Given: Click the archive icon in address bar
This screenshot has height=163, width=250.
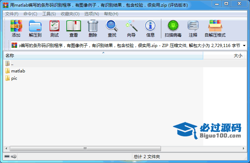Looking at the screenshot, I should tap(14, 45).
